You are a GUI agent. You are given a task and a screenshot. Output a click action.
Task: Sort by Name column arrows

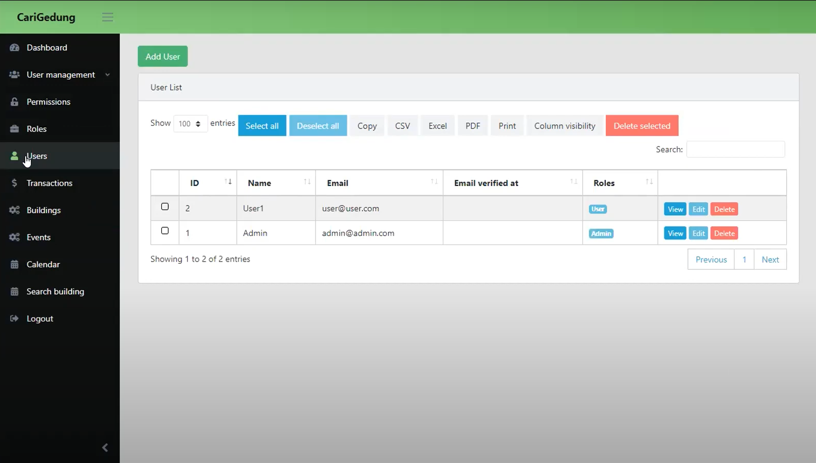(307, 182)
